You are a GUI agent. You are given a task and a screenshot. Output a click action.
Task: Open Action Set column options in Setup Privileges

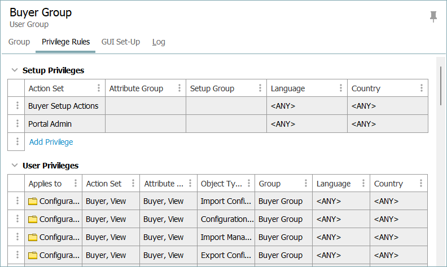click(99, 88)
